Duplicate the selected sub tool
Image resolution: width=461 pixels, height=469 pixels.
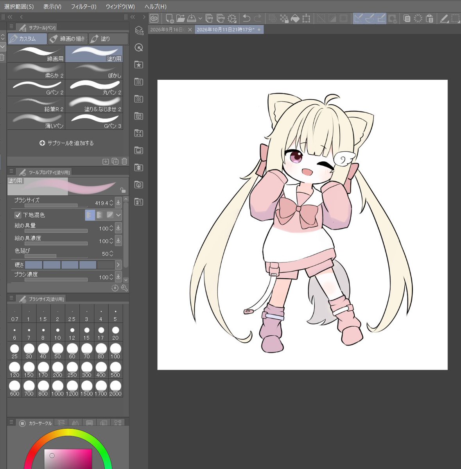tap(115, 161)
